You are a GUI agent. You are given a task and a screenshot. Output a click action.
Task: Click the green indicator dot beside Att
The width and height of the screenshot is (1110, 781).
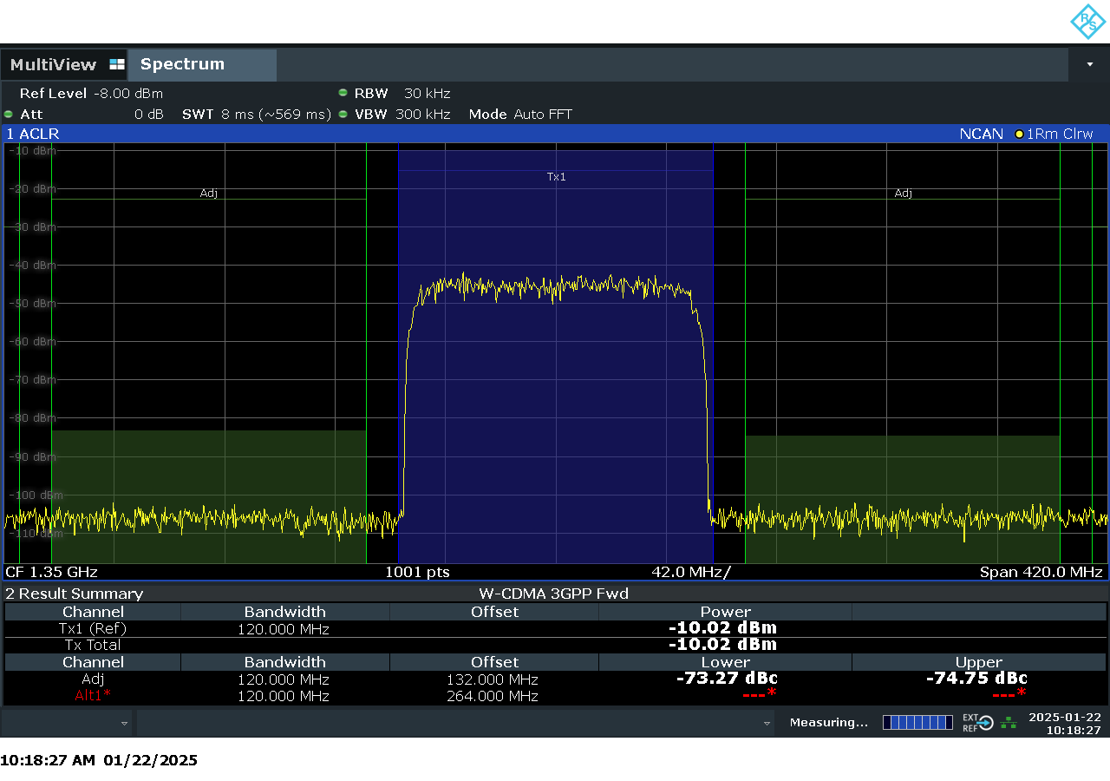9,115
